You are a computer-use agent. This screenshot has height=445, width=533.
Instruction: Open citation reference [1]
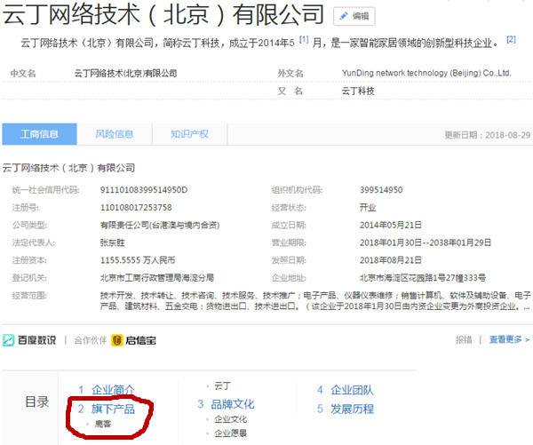304,40
